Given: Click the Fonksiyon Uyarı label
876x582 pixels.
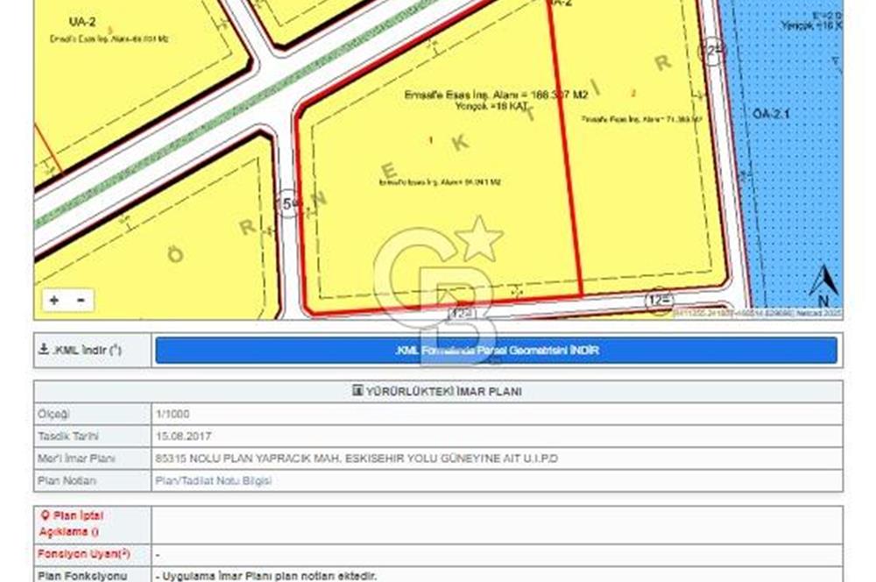Looking at the screenshot, I should [83, 554].
